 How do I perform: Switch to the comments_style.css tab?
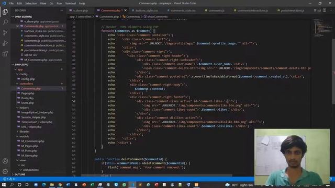pyautogui.click(x=183, y=10)
